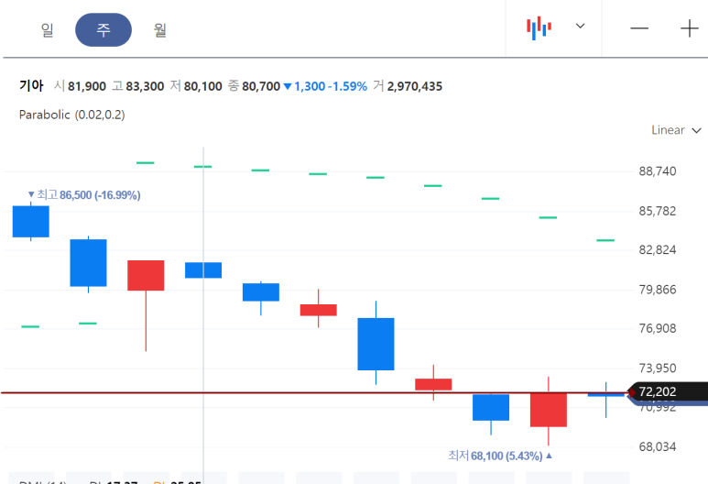Click the volume value 2,970,435
The height and width of the screenshot is (484, 708).
tap(415, 86)
